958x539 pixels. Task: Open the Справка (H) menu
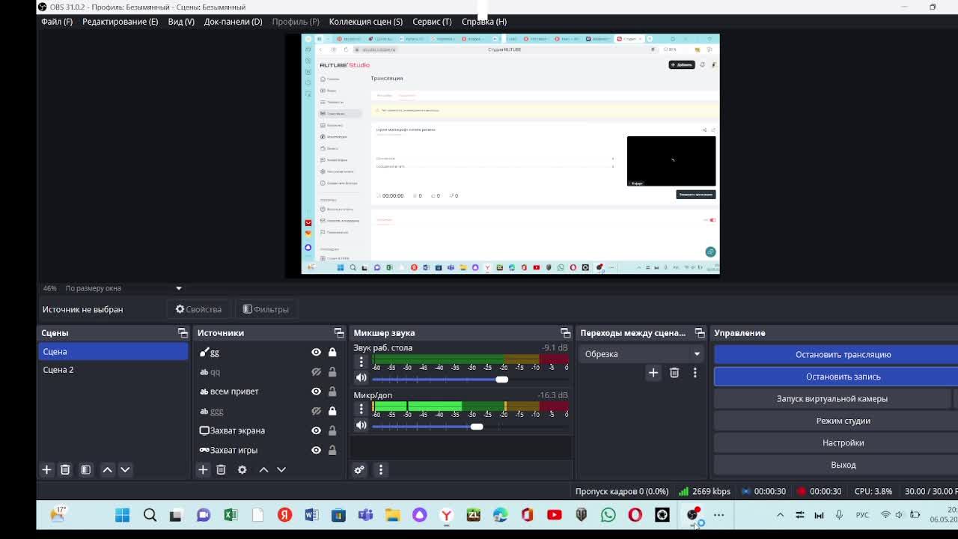(483, 22)
